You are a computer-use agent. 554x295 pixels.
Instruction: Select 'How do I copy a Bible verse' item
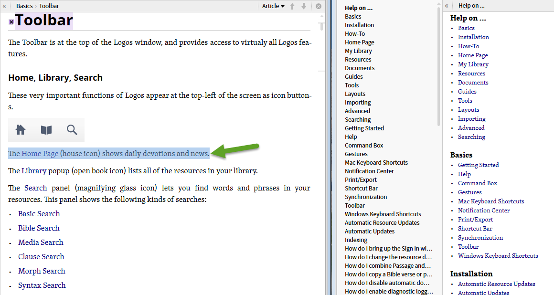point(389,274)
